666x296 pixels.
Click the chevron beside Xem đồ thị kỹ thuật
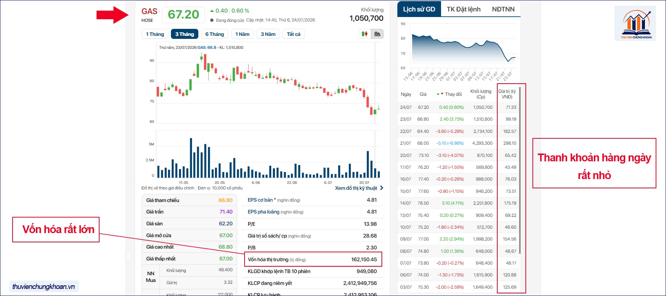(381, 188)
